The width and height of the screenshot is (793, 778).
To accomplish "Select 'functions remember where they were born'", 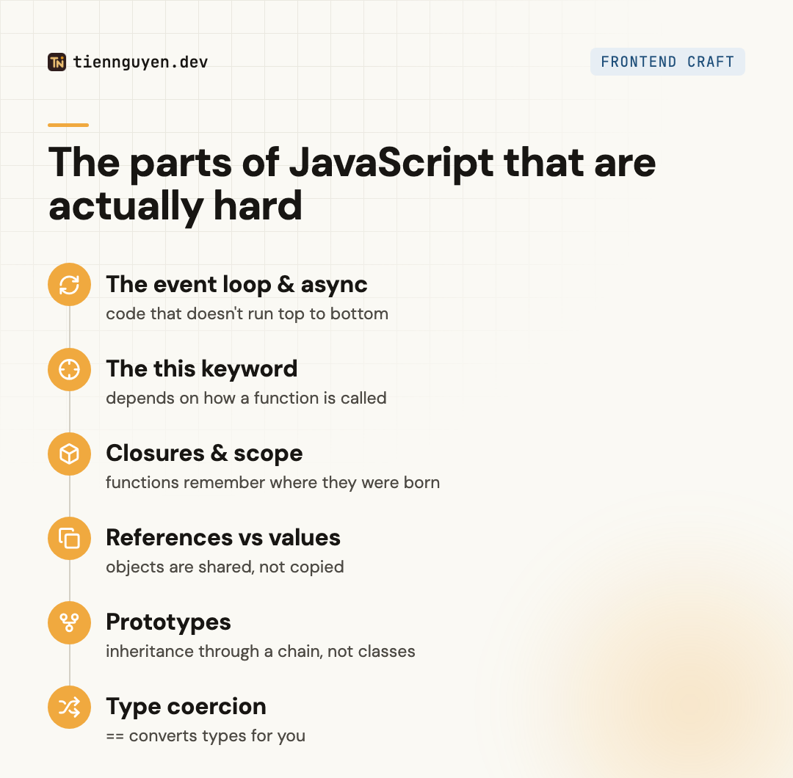I will [272, 482].
